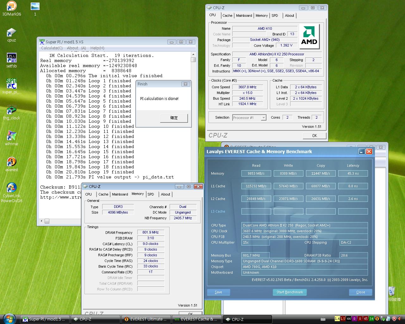Click the yellow 1.4 tray sensor icon
Screen dimensions: 405x324
pos(337,319)
